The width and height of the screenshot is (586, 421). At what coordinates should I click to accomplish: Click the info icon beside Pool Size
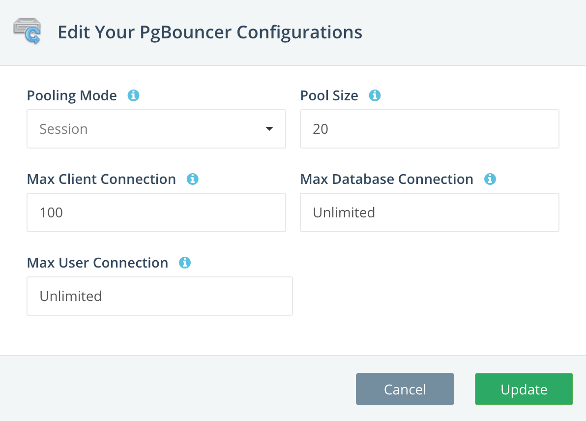pos(375,95)
